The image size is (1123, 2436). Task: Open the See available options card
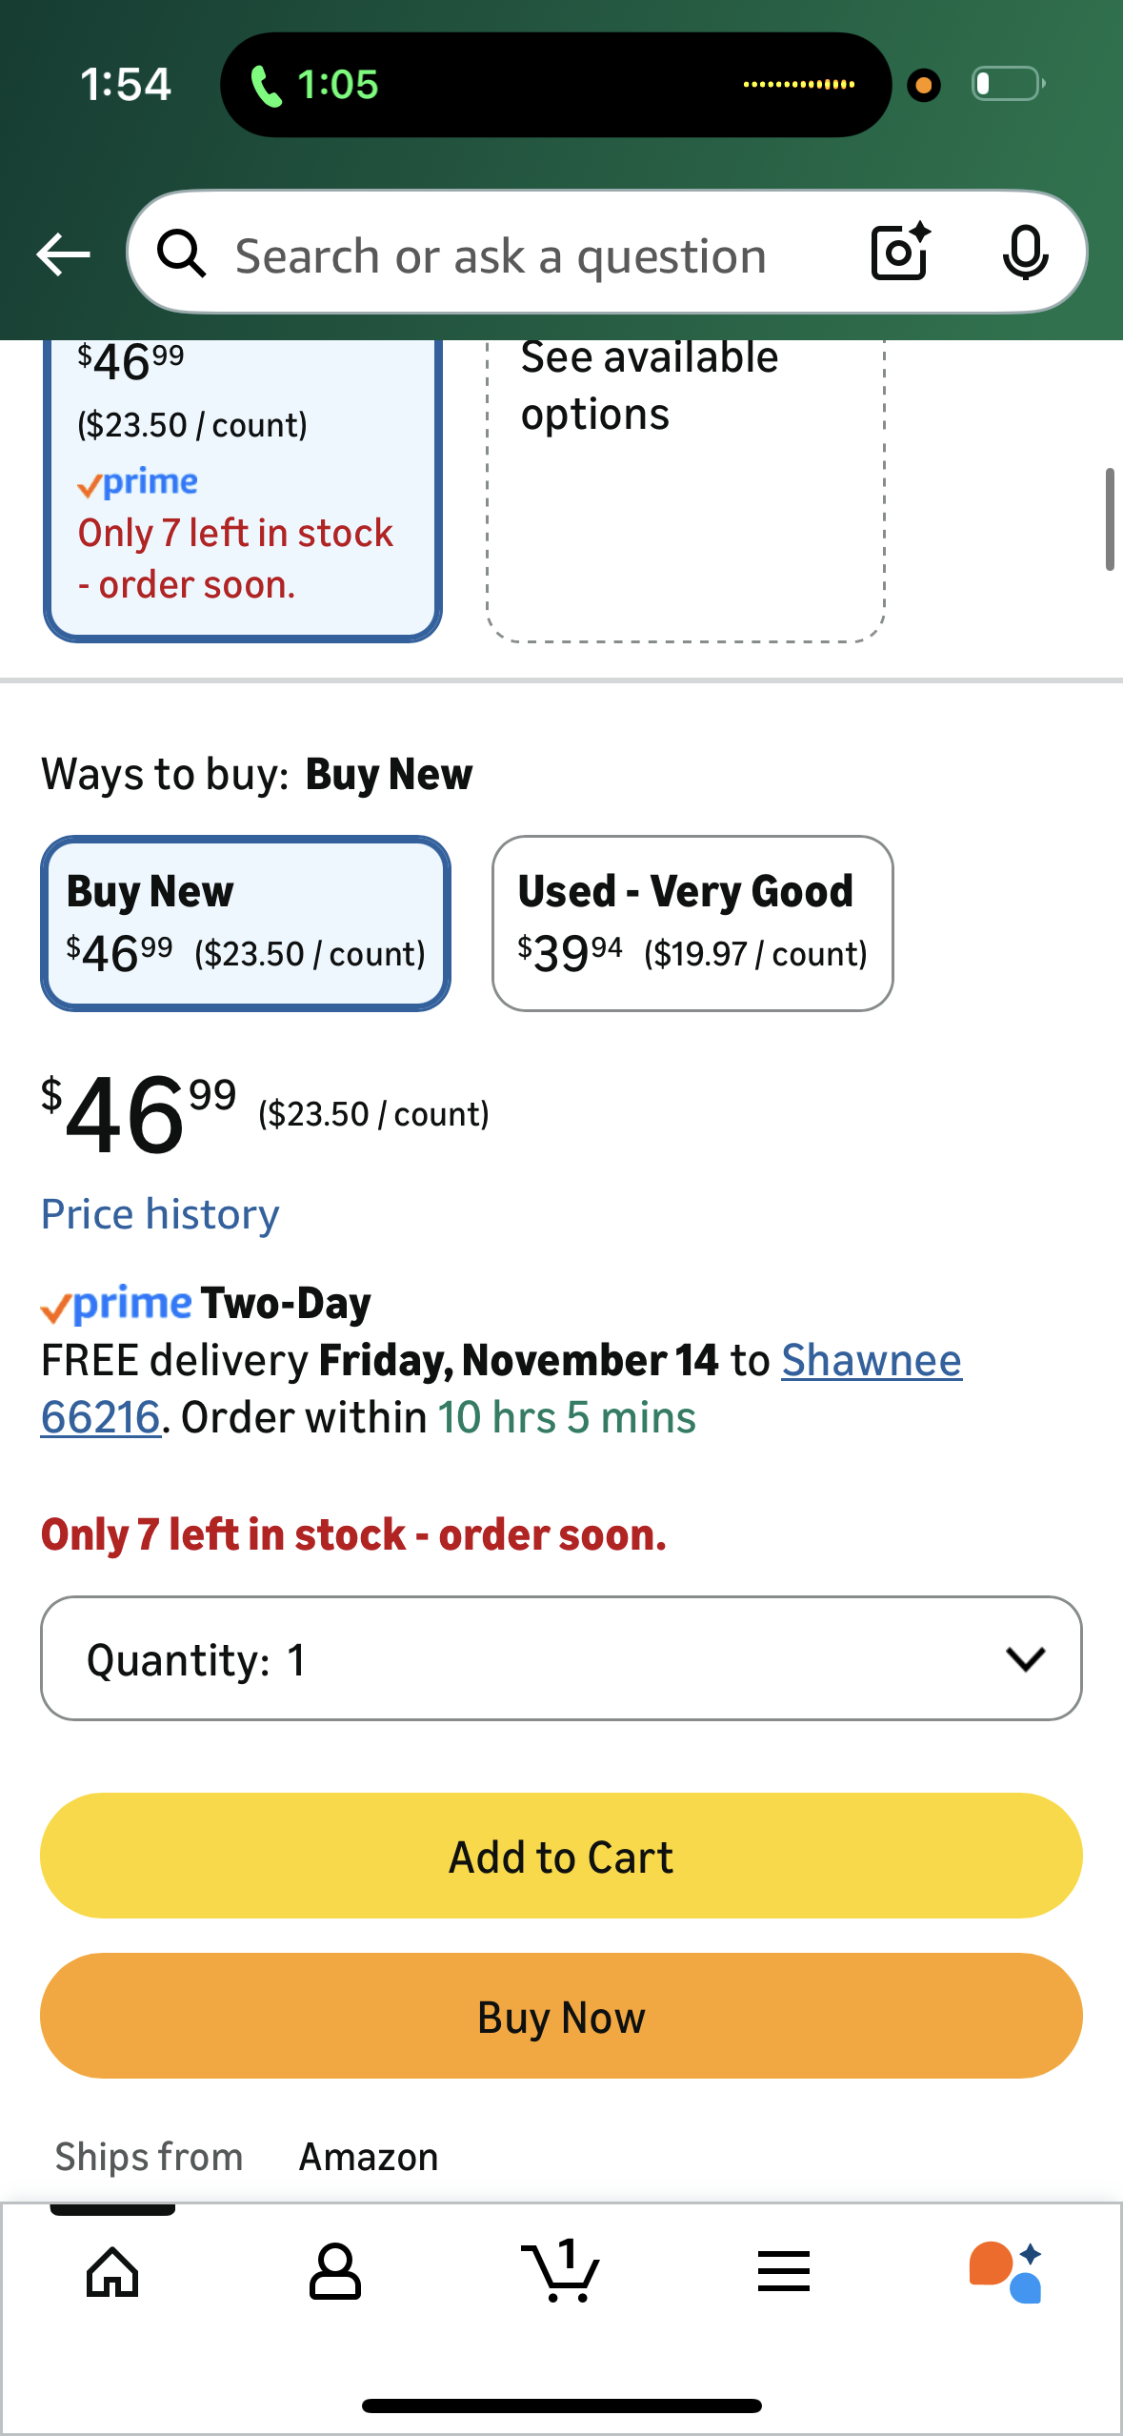[686, 486]
